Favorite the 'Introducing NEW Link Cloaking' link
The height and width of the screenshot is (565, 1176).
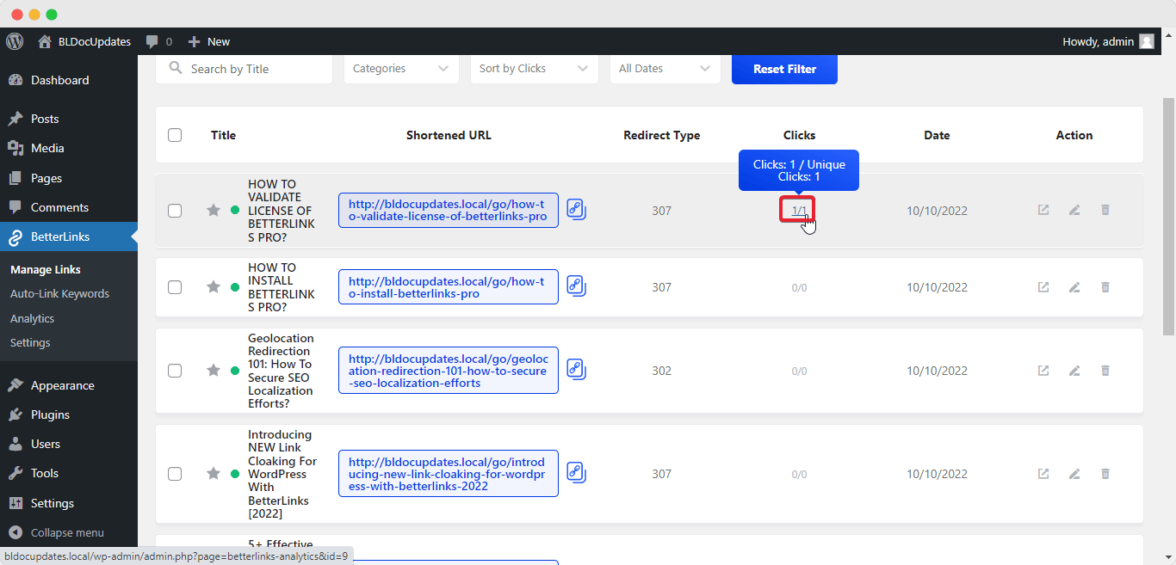[x=214, y=473]
